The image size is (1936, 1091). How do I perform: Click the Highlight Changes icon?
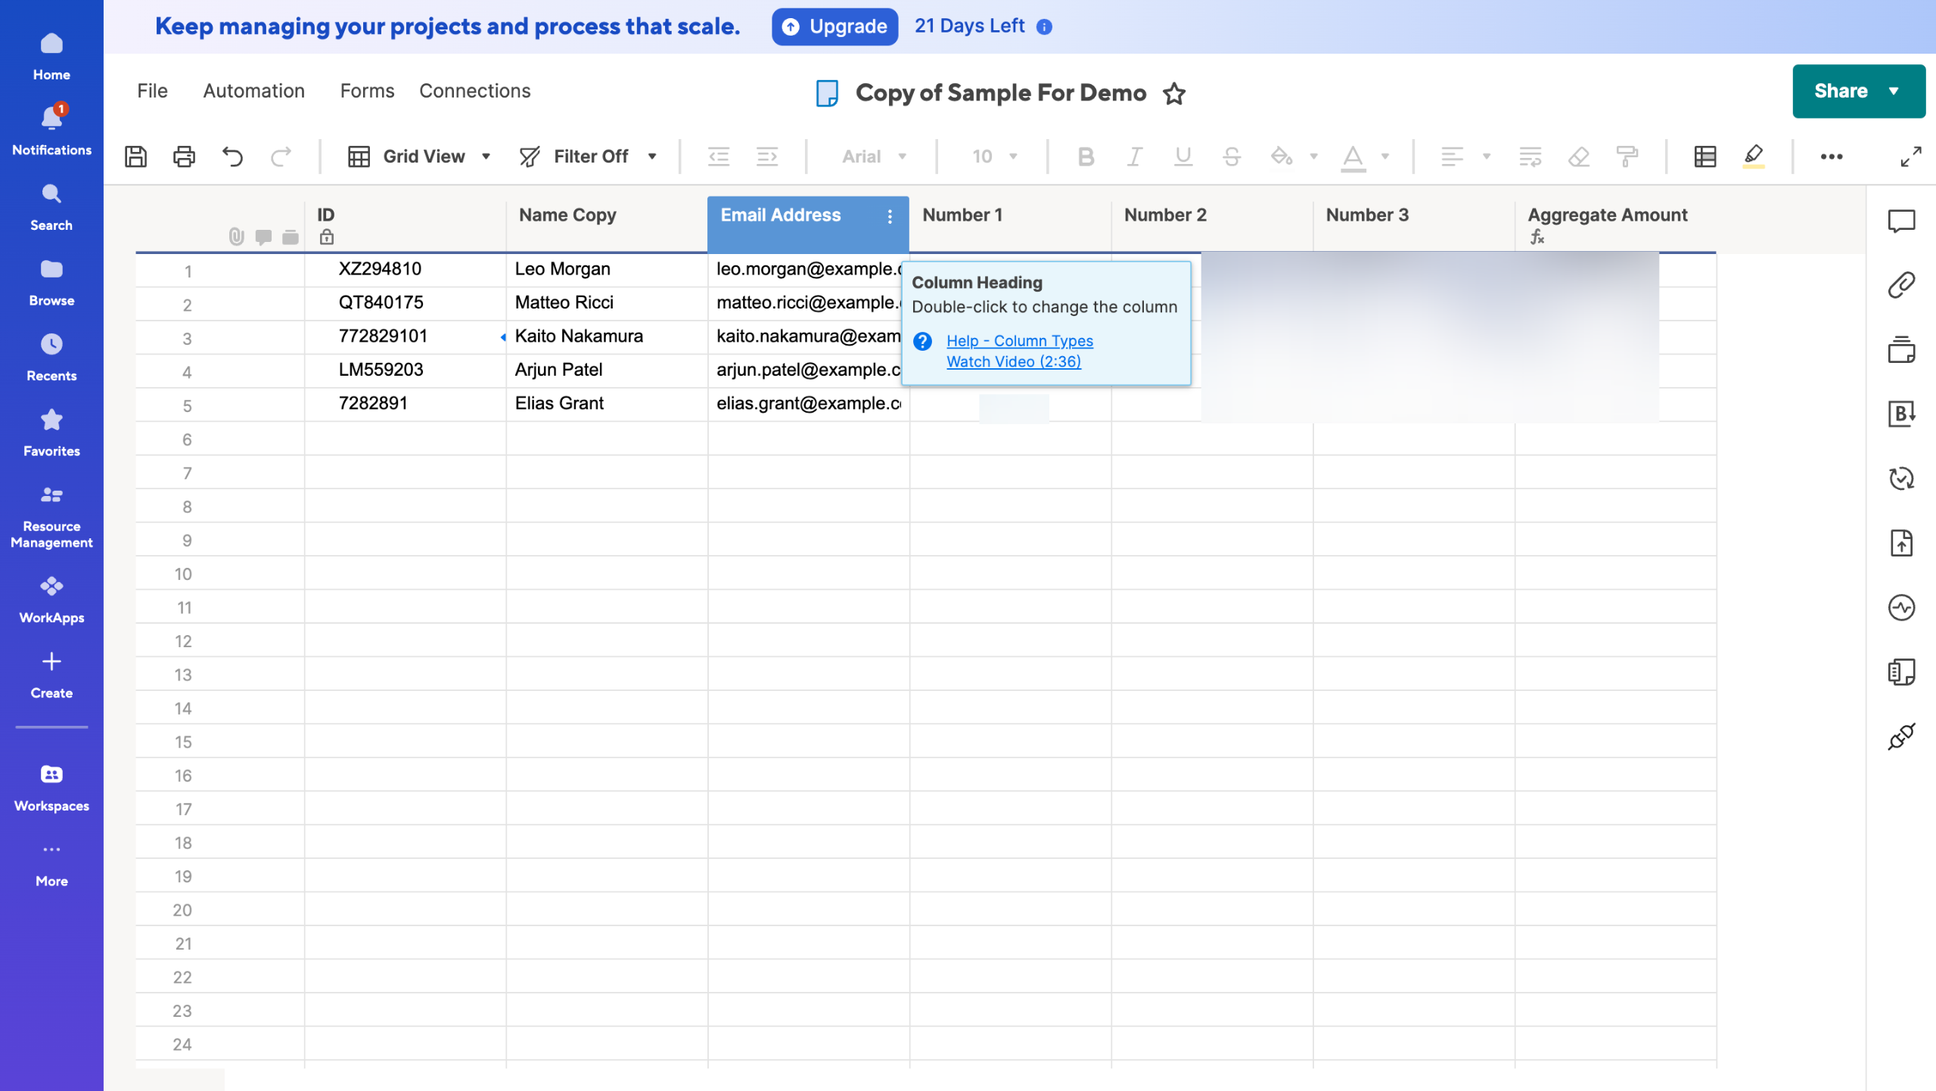[1753, 157]
